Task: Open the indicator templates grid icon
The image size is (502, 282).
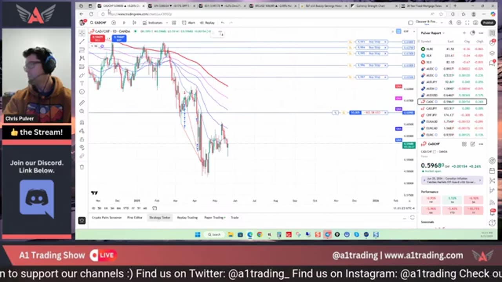Action: click(x=174, y=23)
